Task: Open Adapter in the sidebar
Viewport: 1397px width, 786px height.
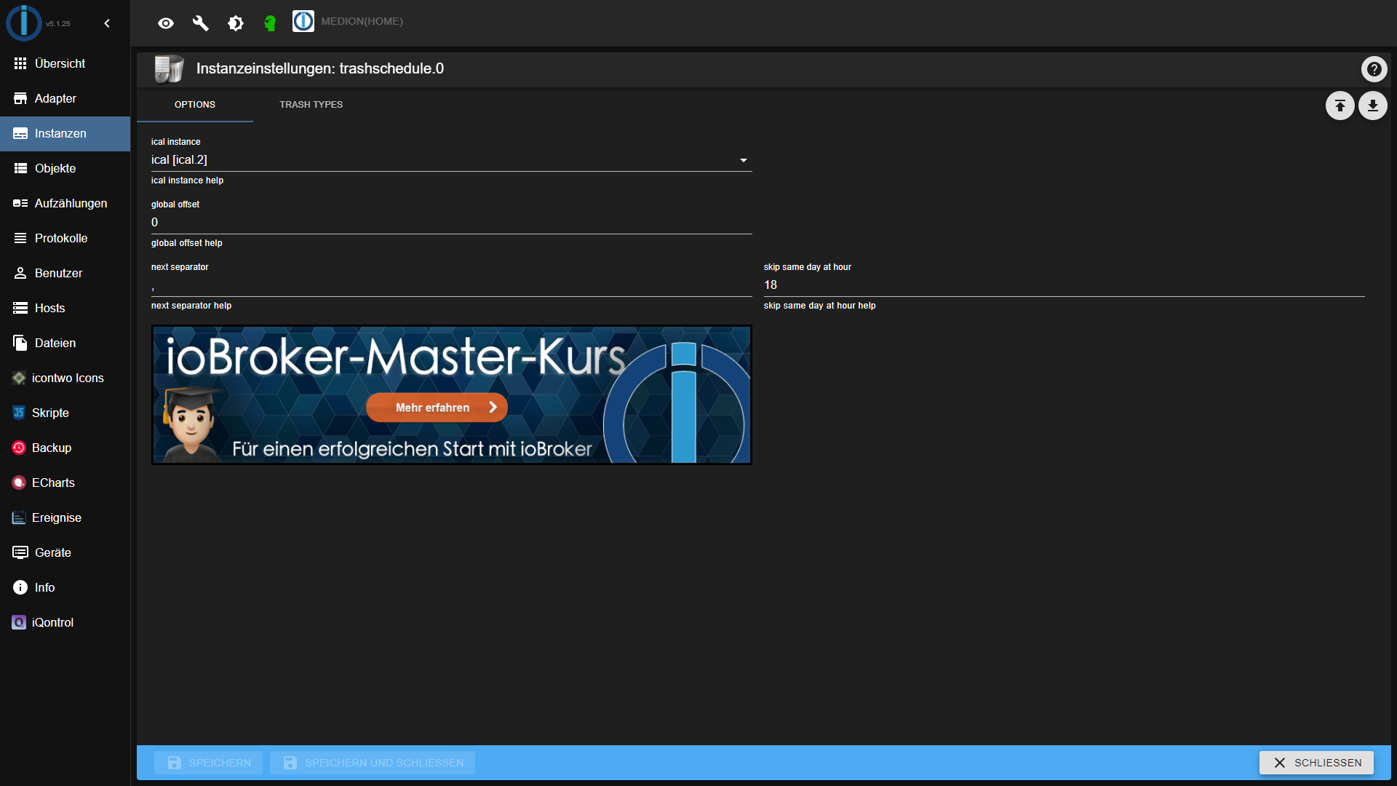Action: [x=55, y=98]
